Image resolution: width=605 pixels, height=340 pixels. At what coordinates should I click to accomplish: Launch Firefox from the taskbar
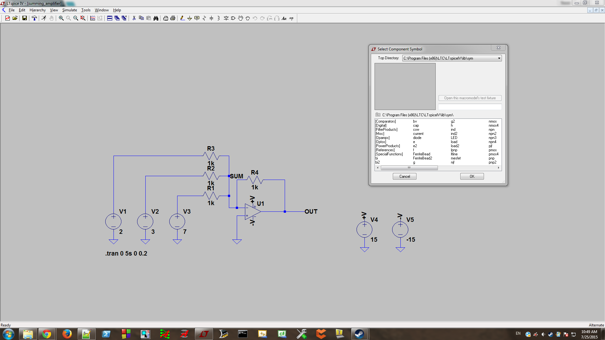(x=67, y=334)
